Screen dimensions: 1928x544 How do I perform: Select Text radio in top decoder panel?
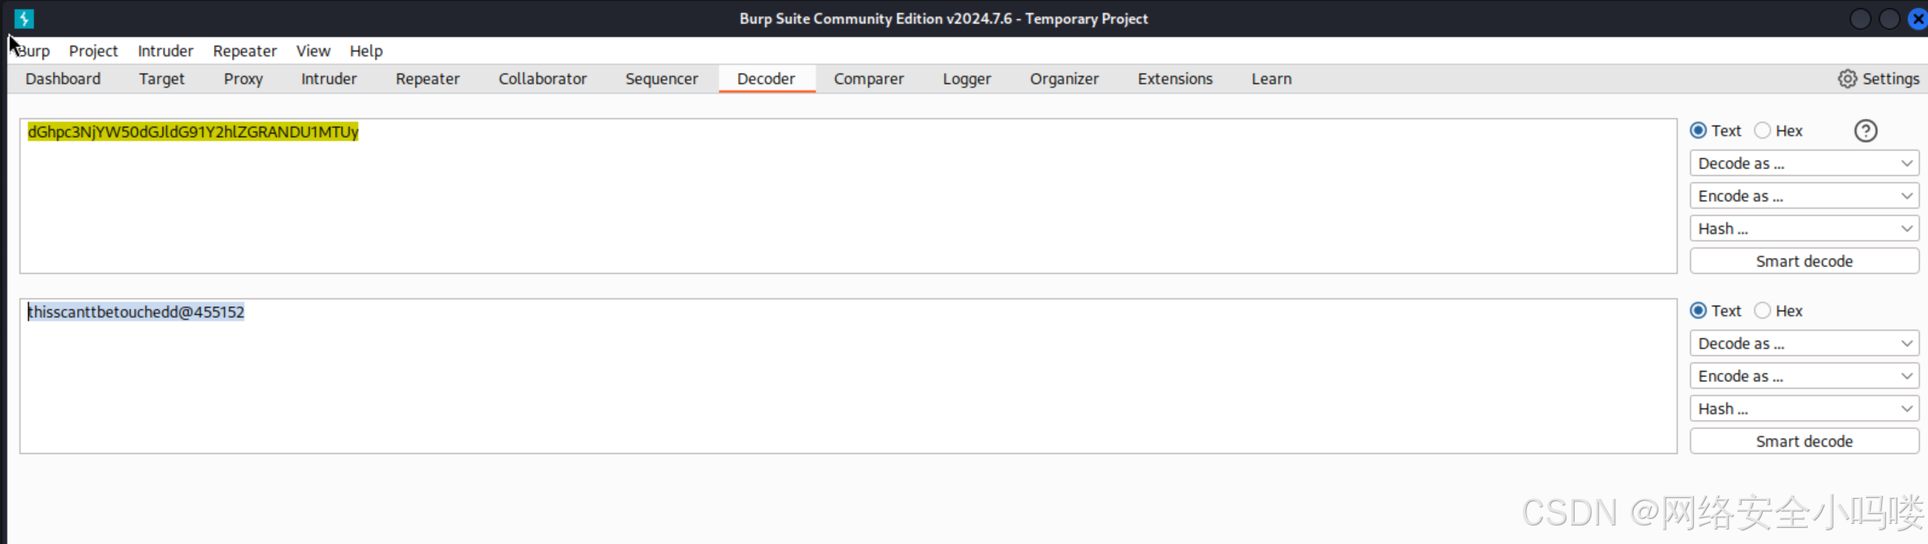click(x=1698, y=131)
